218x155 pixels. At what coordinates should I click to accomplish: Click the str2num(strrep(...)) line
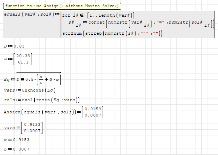[112, 34]
